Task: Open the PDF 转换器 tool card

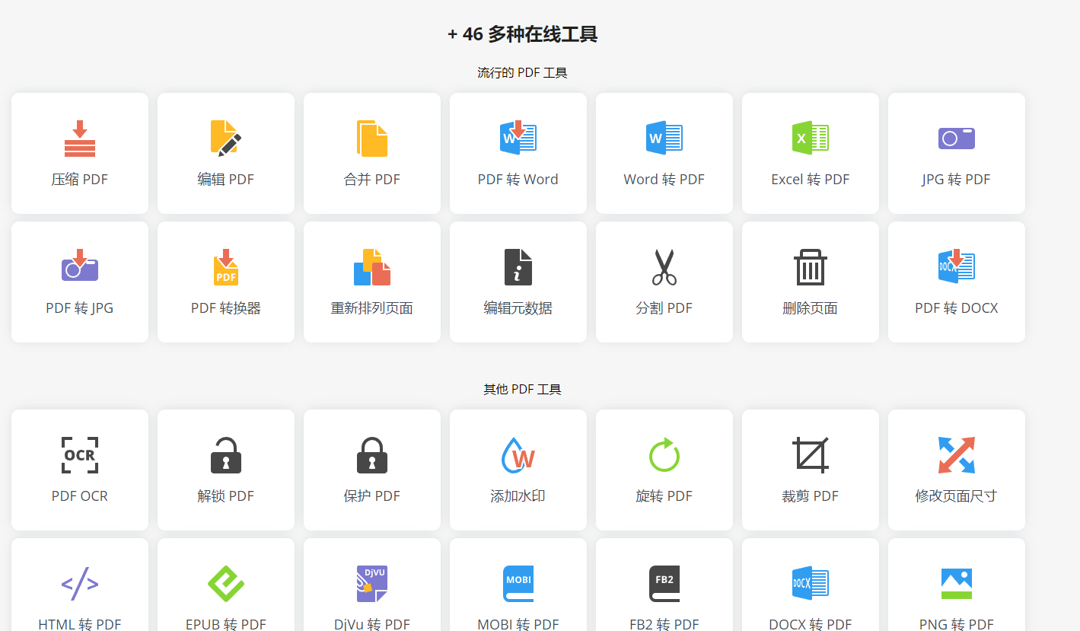Action: (x=225, y=282)
